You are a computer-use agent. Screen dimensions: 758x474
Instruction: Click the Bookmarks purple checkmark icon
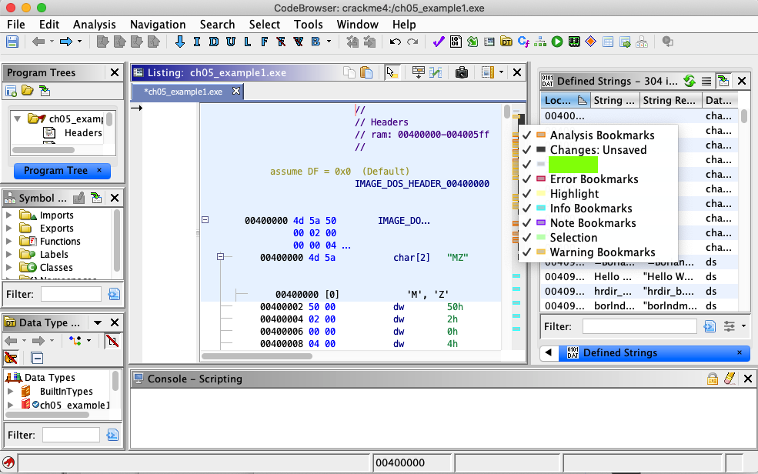tap(439, 42)
